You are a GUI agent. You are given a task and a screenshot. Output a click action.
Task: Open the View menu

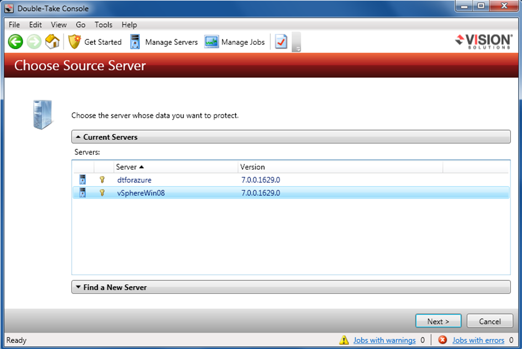coord(59,25)
